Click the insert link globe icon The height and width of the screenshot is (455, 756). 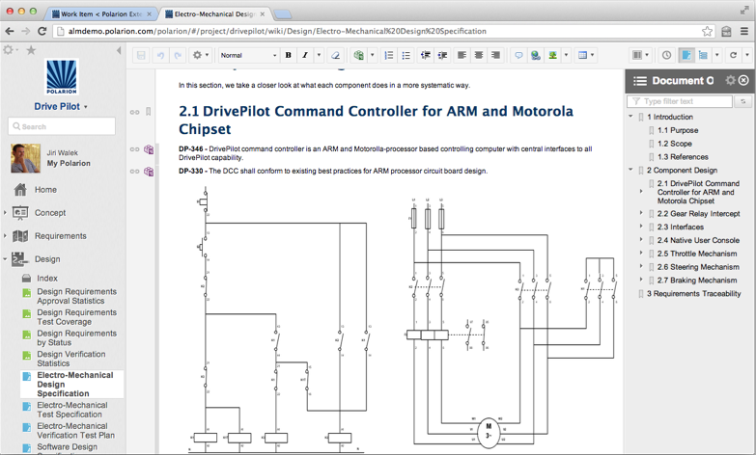(x=535, y=55)
